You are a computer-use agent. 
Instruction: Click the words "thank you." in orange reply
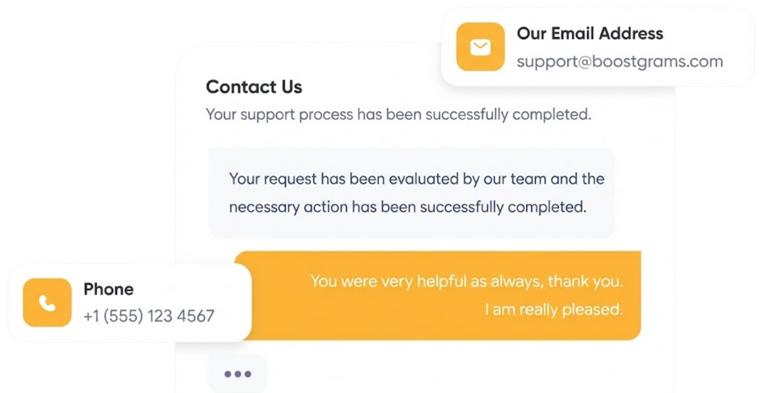585,281
